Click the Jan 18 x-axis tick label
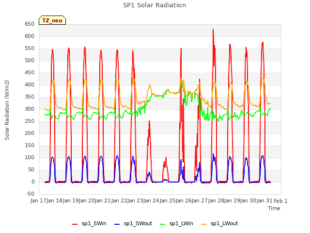 pyautogui.click(x=55, y=200)
